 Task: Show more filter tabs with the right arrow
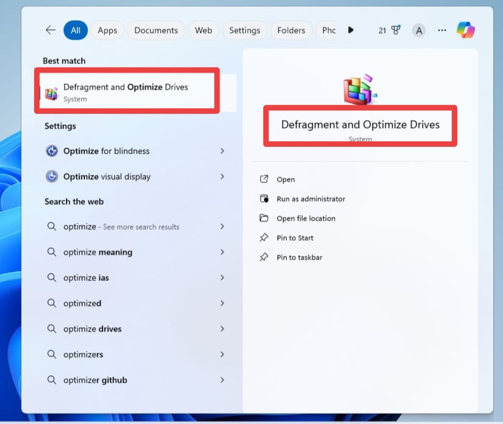pos(351,30)
